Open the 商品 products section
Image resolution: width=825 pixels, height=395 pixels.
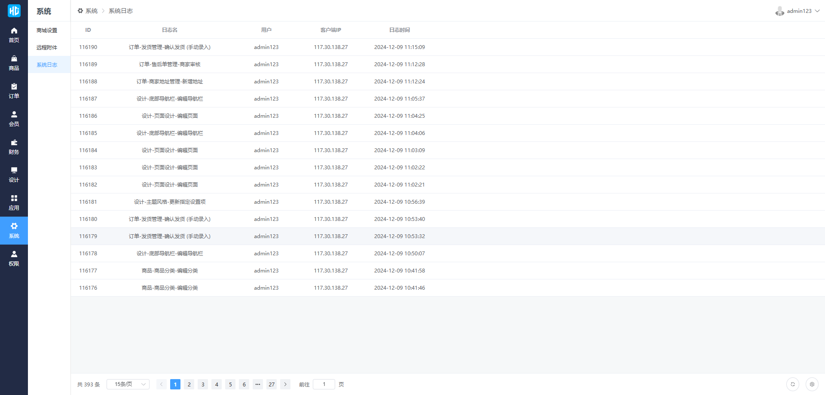coord(14,63)
